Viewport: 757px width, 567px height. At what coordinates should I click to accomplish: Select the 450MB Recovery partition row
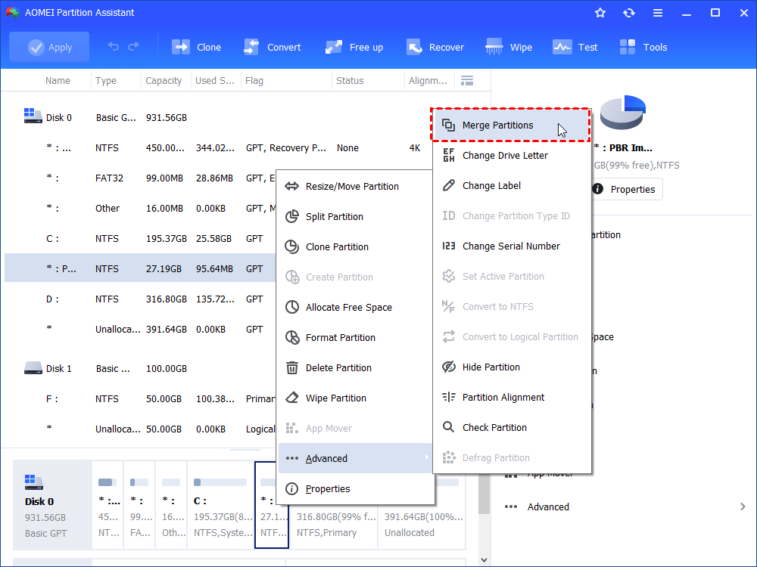217,148
